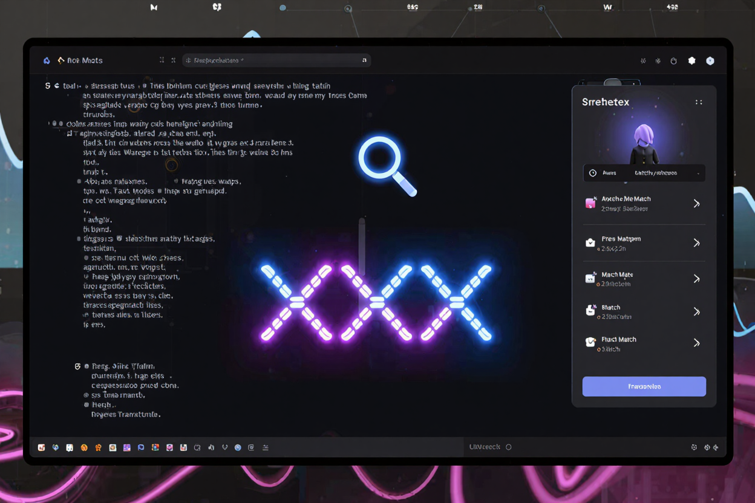Click the Rce Mnots title text
Viewport: 755px width, 503px height.
click(85, 60)
